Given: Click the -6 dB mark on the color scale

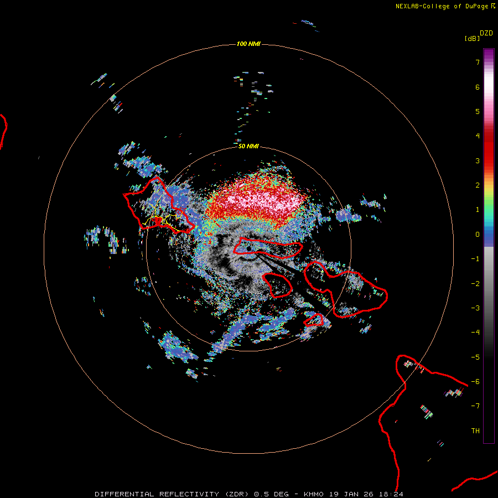Looking at the screenshot, I should coord(475,382).
